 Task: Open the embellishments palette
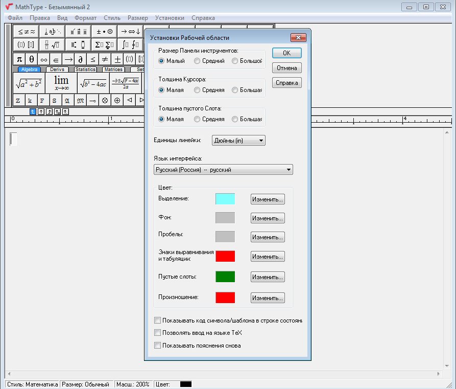coord(78,32)
